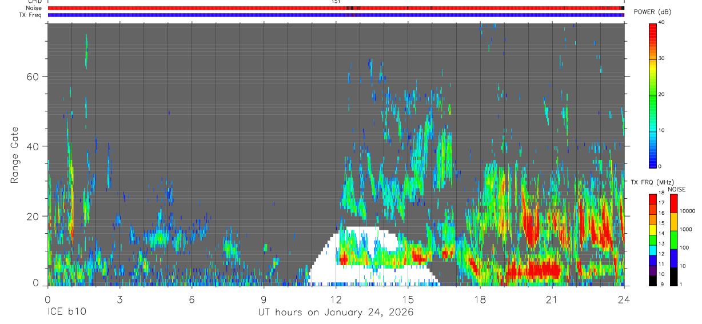Click the NOISE color scale bar
Screen dimensions: 702x324
674,240
